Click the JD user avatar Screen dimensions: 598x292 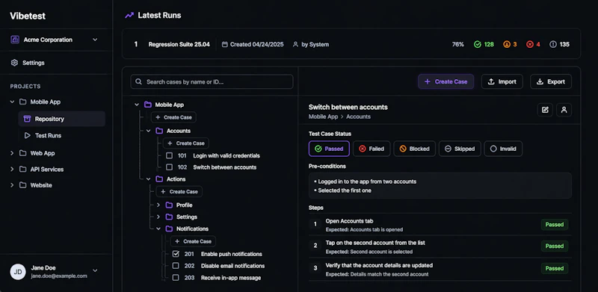18,272
